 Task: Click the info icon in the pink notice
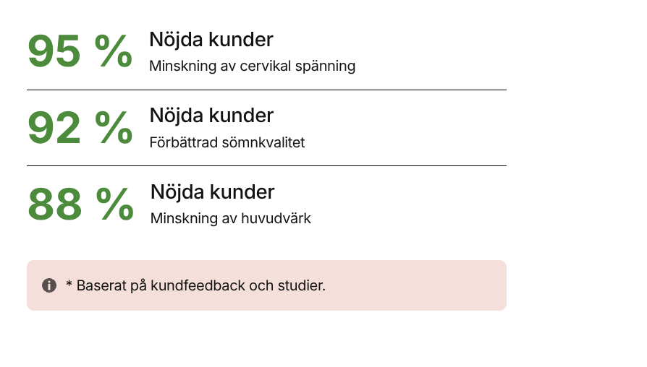tap(49, 285)
